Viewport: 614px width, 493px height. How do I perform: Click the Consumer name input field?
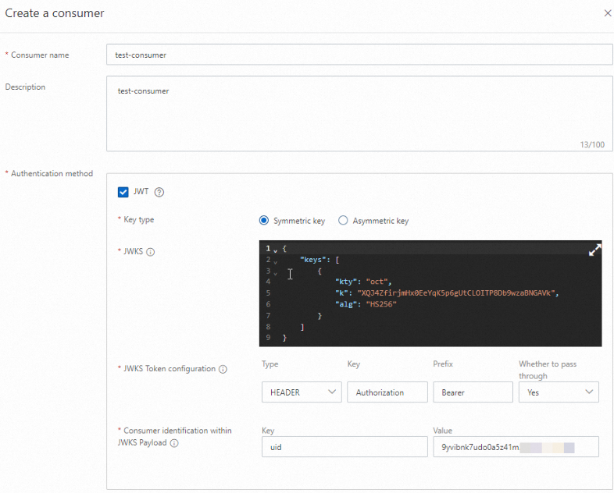pos(359,55)
